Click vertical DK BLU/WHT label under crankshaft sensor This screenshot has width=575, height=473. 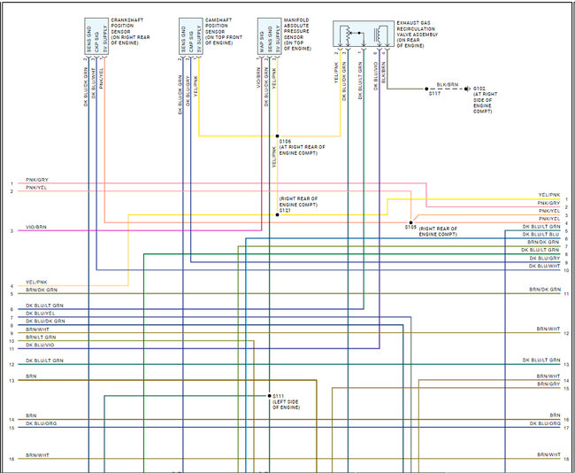point(94,83)
